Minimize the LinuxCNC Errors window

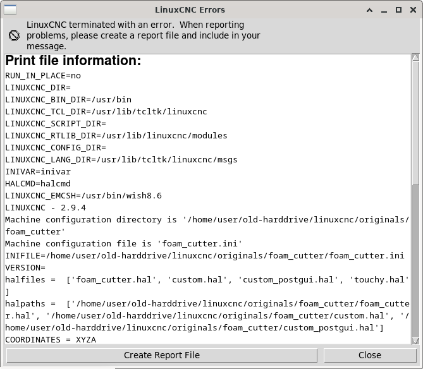tap(384, 10)
